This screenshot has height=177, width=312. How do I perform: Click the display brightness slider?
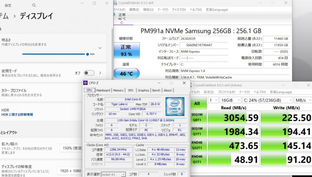pyautogui.click(x=56, y=54)
